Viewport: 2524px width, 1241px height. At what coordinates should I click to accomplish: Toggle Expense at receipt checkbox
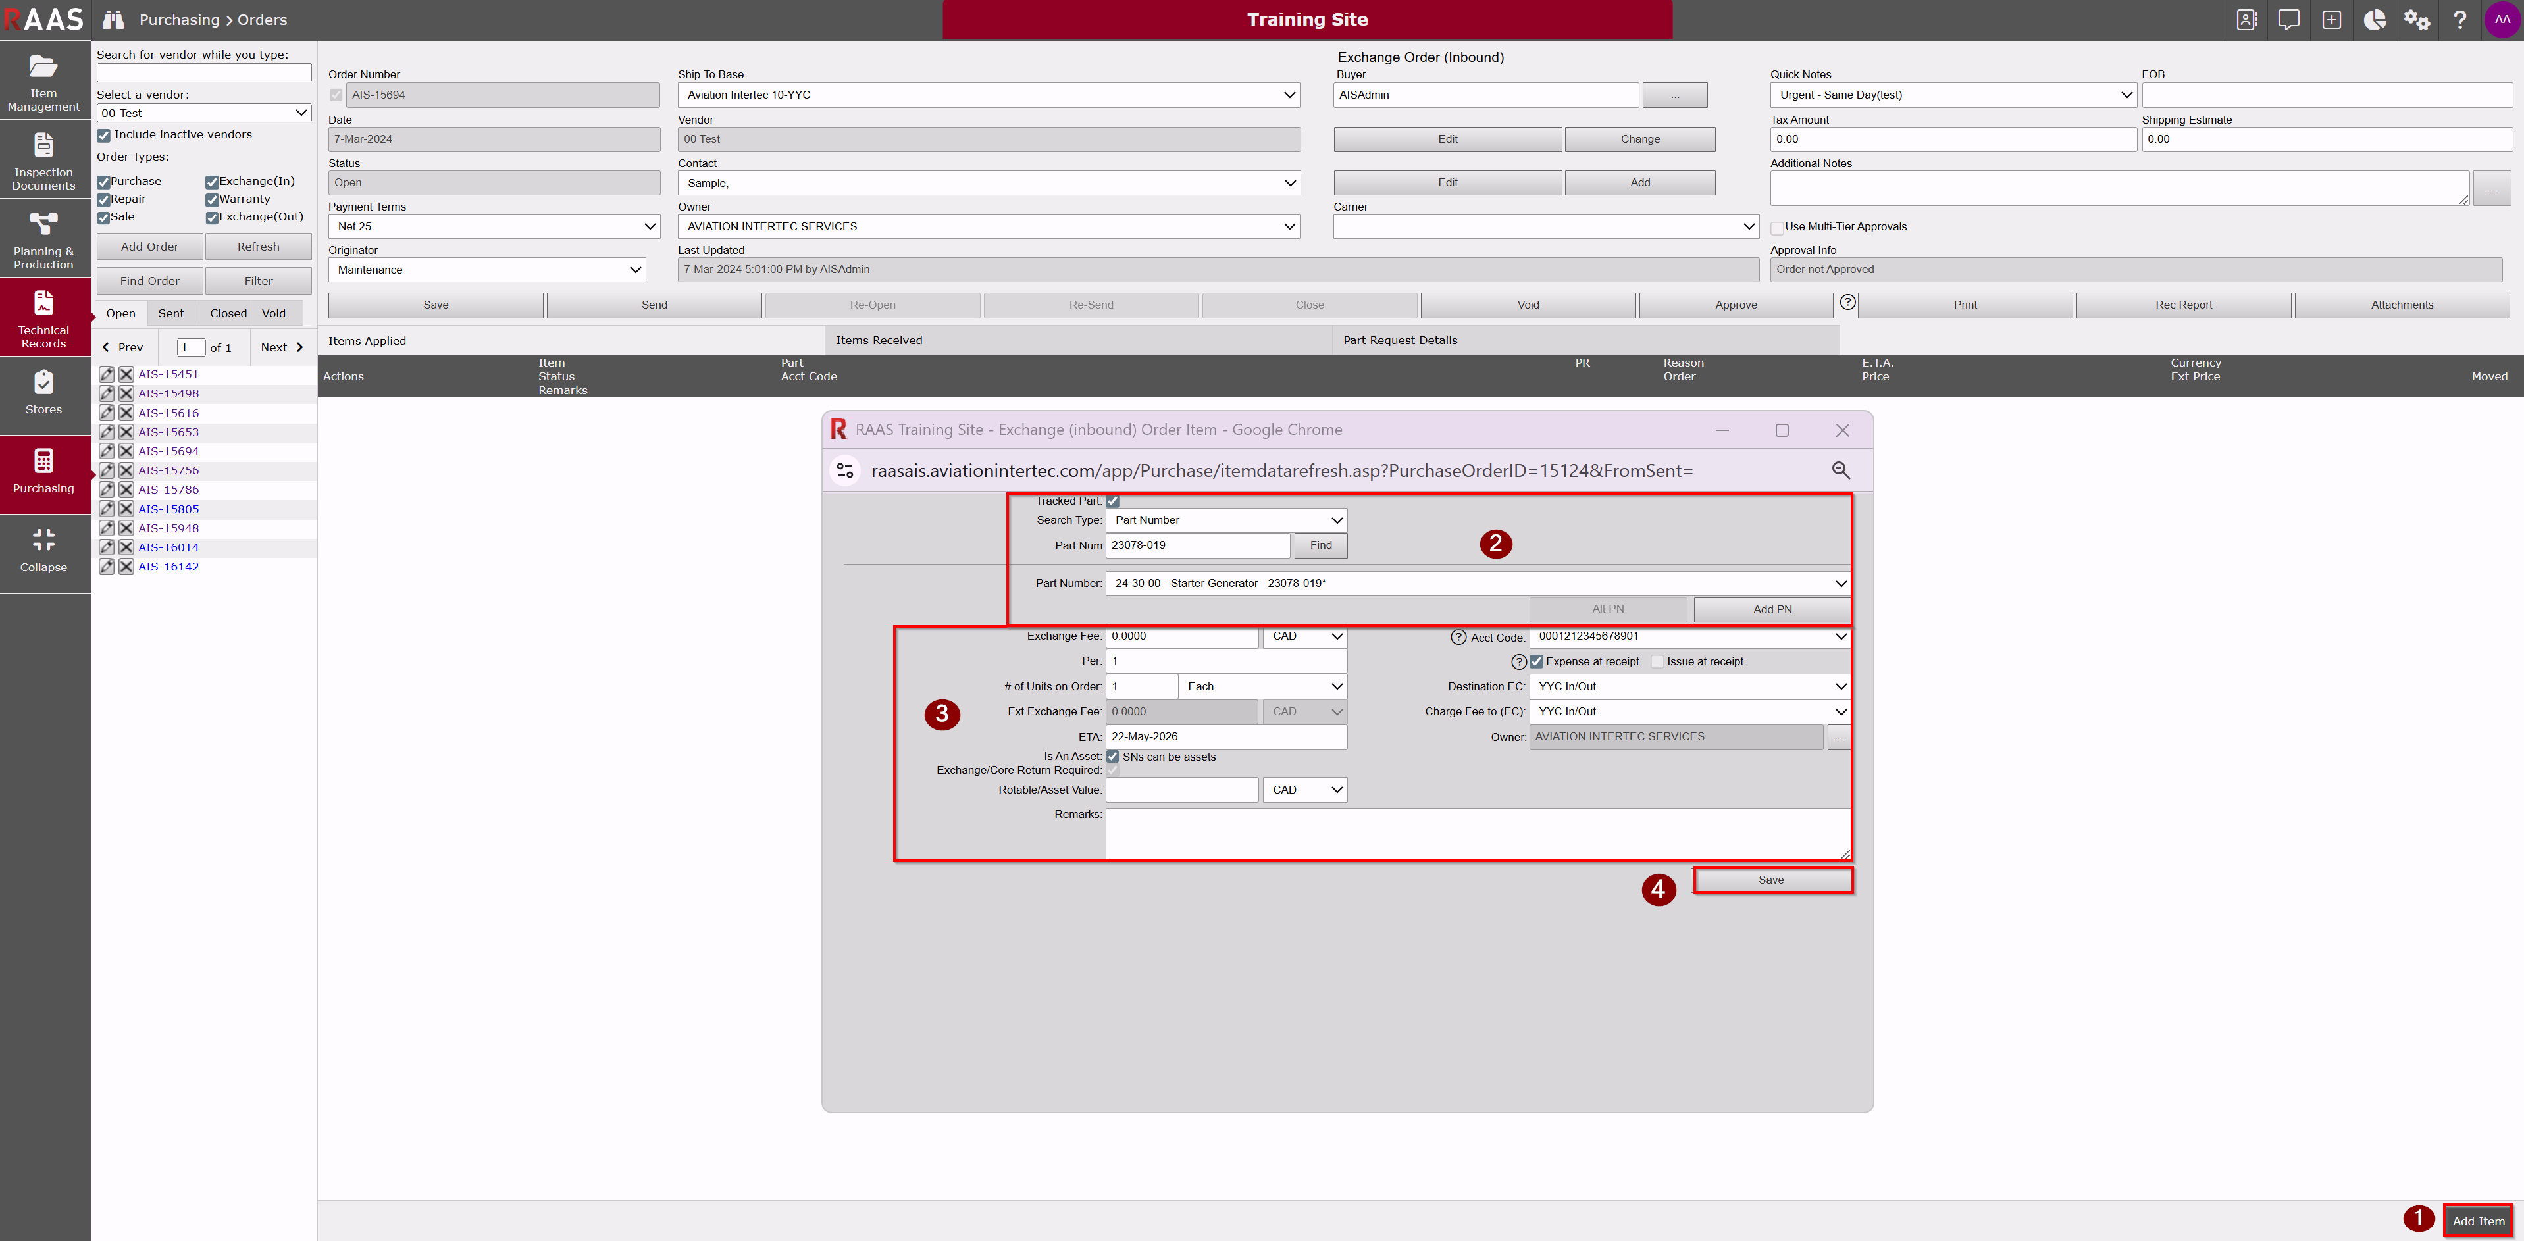pos(1536,662)
